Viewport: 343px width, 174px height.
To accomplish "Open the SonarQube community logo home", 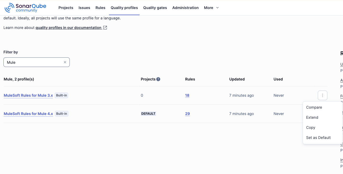I will [x=25, y=8].
